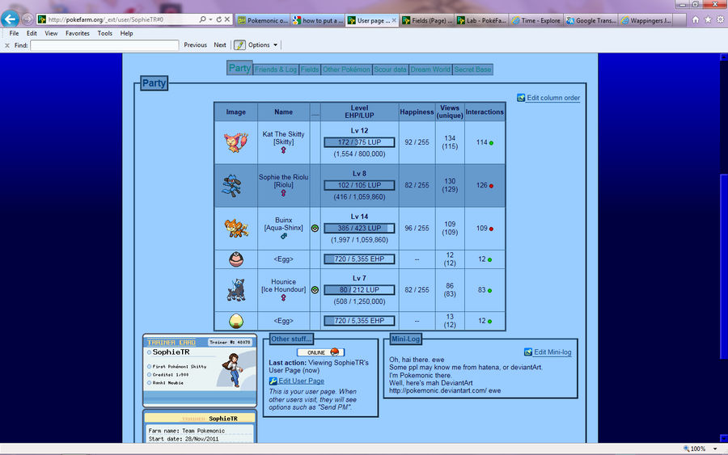Click the item icon in Hounice row

click(x=315, y=290)
